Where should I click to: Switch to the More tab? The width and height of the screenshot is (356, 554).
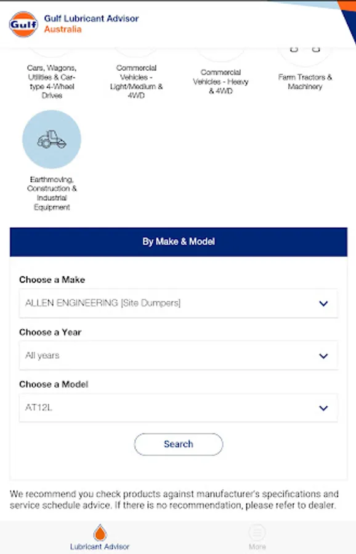(257, 536)
